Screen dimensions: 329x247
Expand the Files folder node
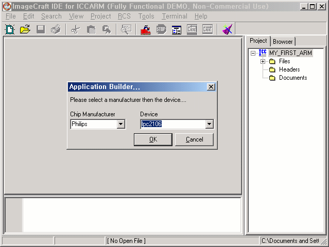click(263, 61)
